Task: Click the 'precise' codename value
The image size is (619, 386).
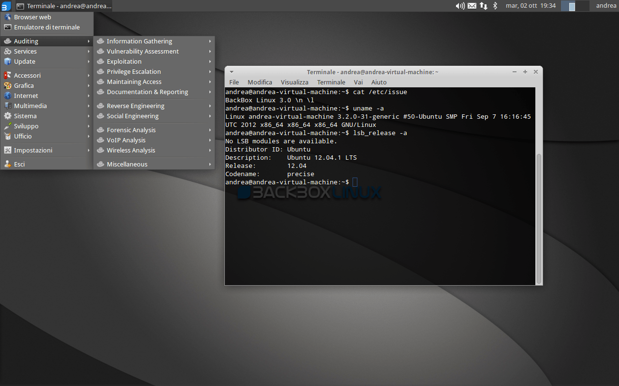Action: tap(301, 174)
